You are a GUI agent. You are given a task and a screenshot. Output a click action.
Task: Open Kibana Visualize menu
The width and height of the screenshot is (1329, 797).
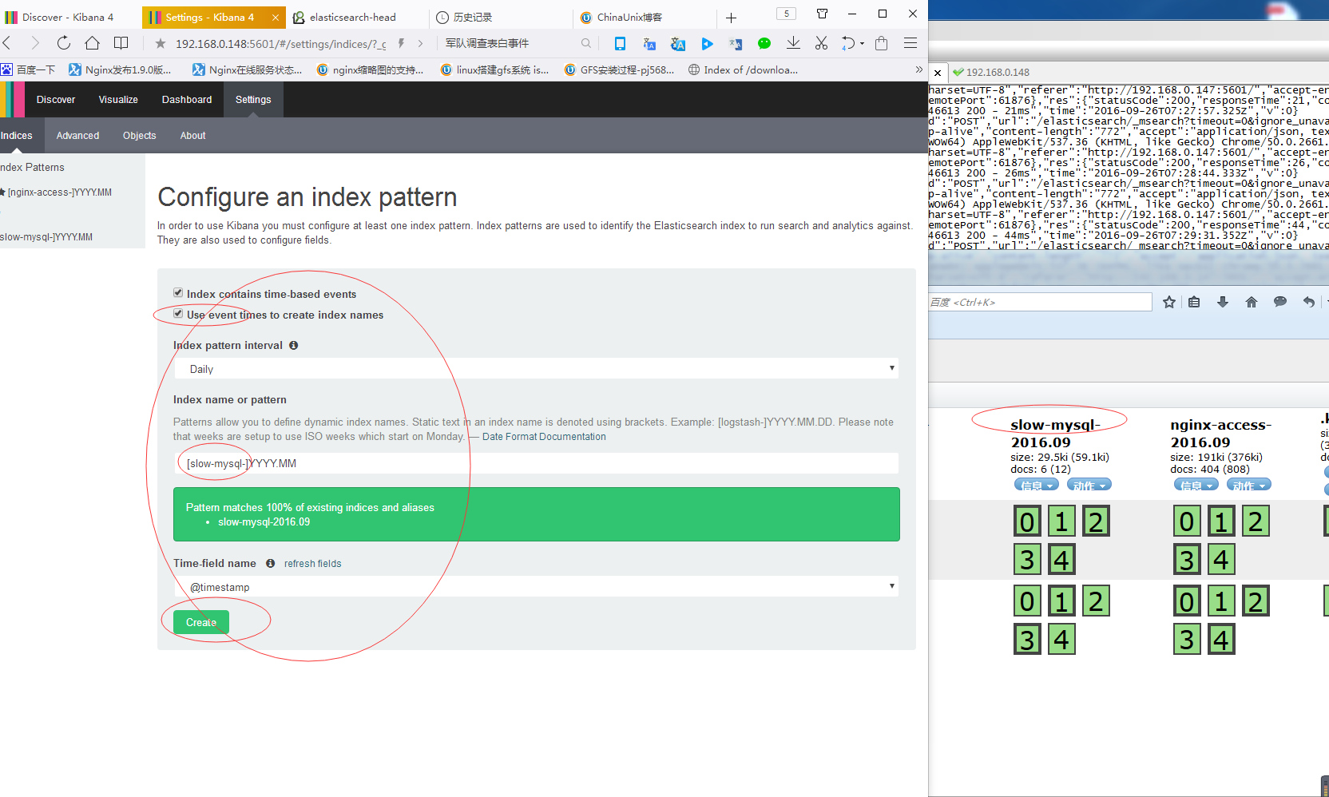click(118, 100)
